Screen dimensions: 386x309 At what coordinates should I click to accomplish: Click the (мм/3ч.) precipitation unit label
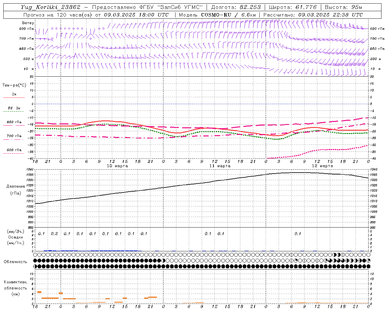click(x=16, y=231)
